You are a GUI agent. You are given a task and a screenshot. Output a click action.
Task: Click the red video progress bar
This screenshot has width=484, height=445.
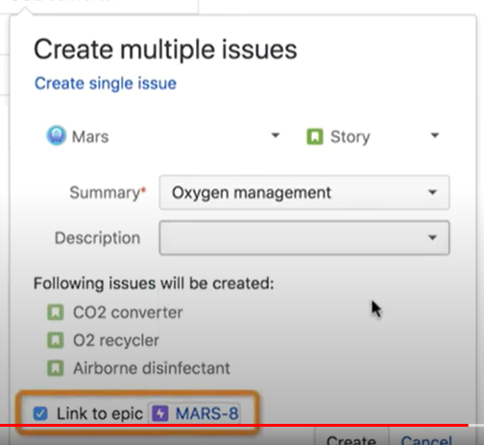234,425
